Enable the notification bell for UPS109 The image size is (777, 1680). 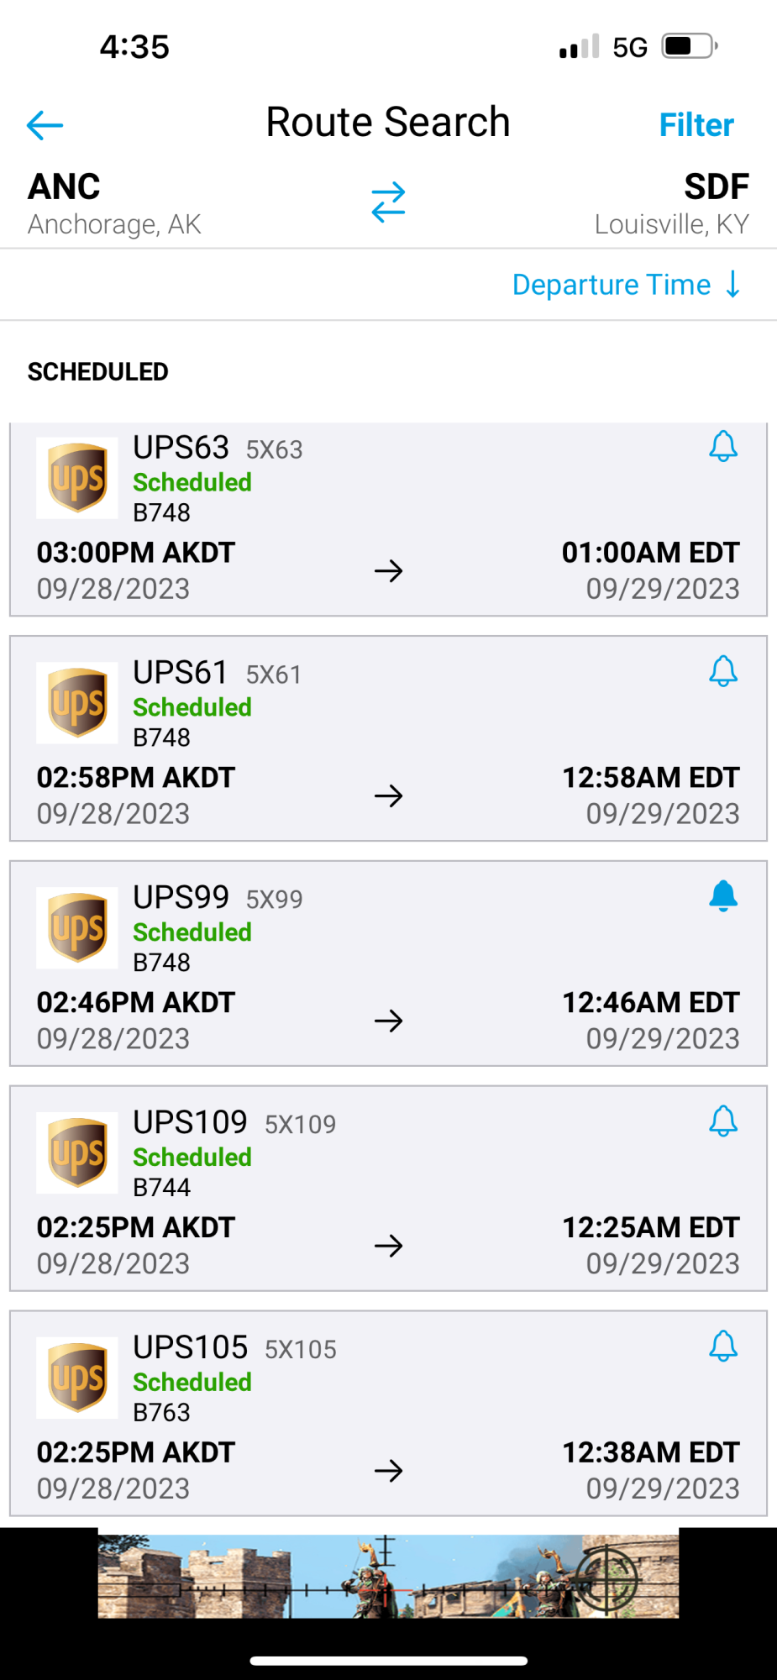click(x=722, y=1121)
